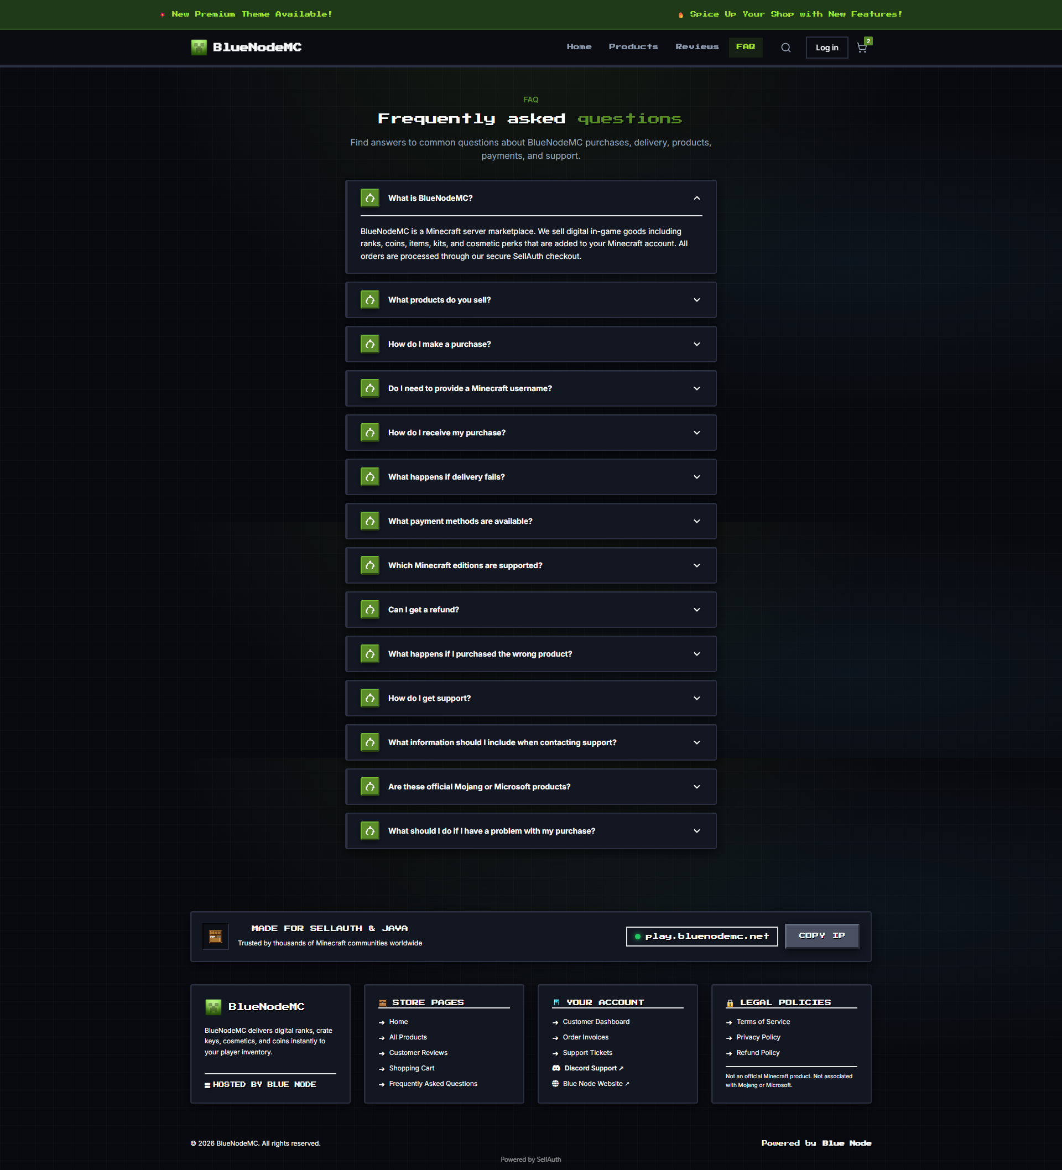This screenshot has width=1062, height=1170.
Task: Click the BlueNodeMC creeper logo in header
Action: pyautogui.click(x=199, y=48)
